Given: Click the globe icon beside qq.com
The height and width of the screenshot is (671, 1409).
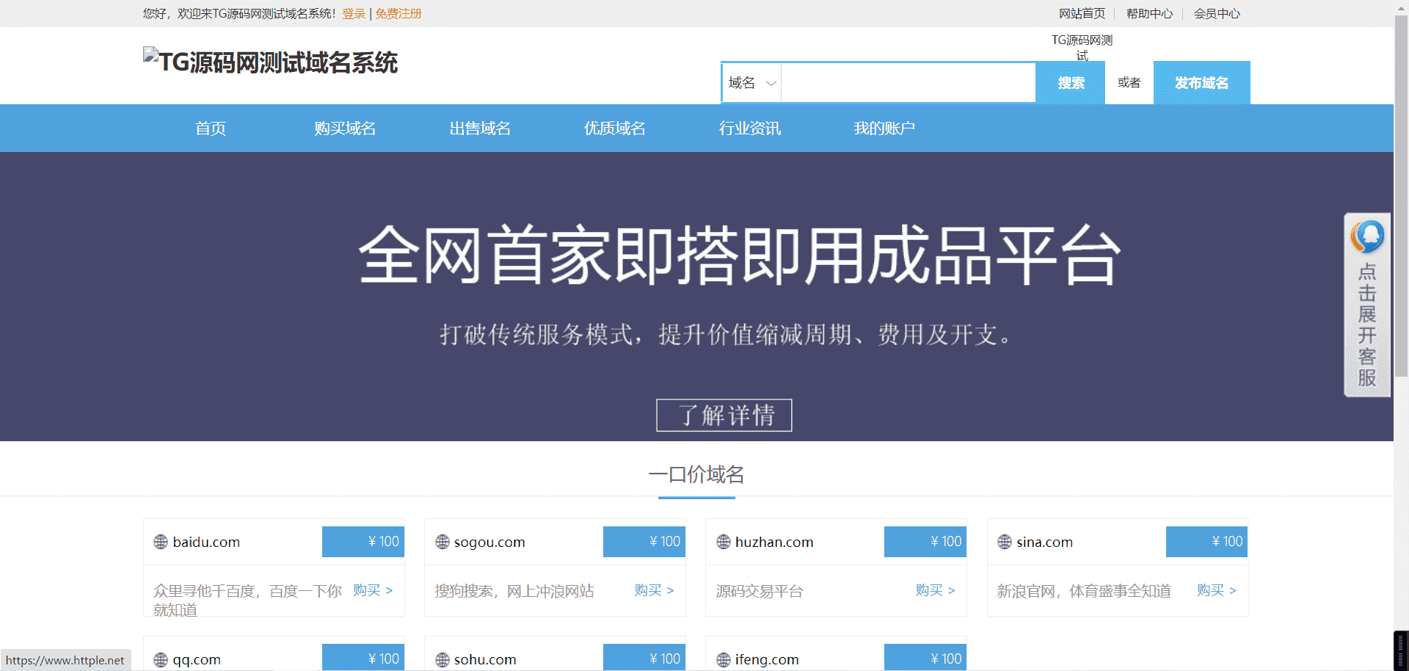Looking at the screenshot, I should tap(161, 659).
